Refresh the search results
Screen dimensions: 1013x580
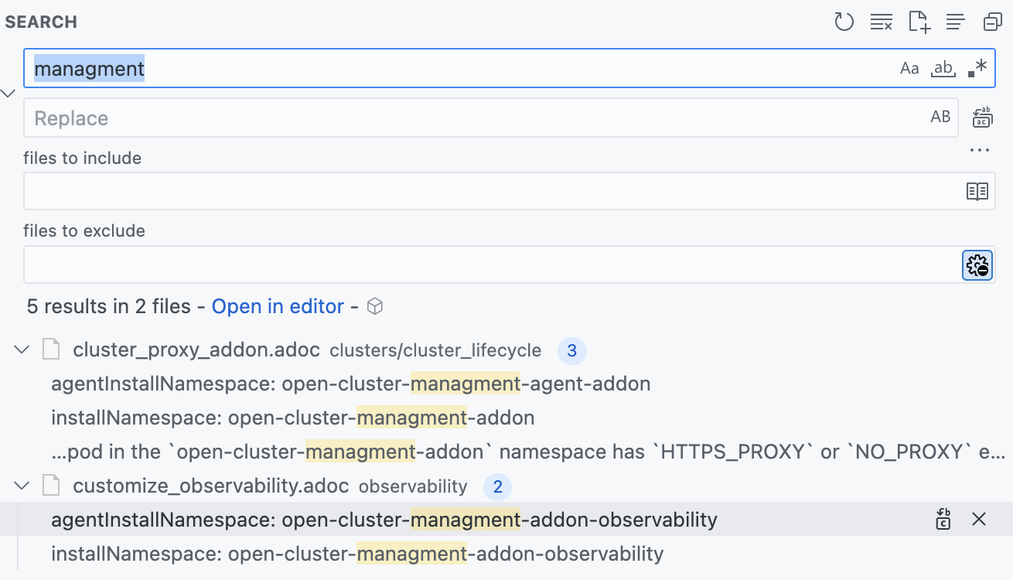844,22
